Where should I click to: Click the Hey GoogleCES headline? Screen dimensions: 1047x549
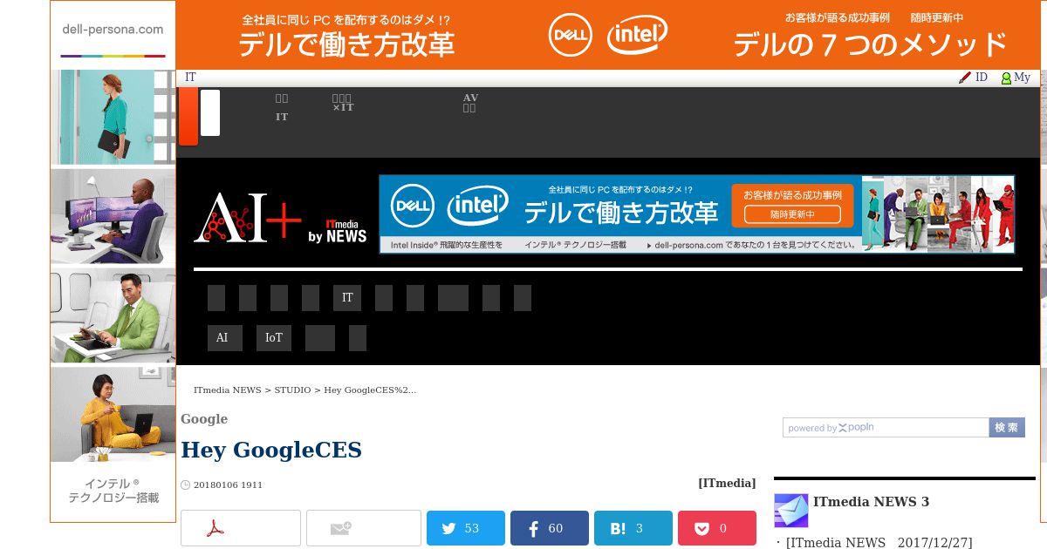pyautogui.click(x=271, y=450)
